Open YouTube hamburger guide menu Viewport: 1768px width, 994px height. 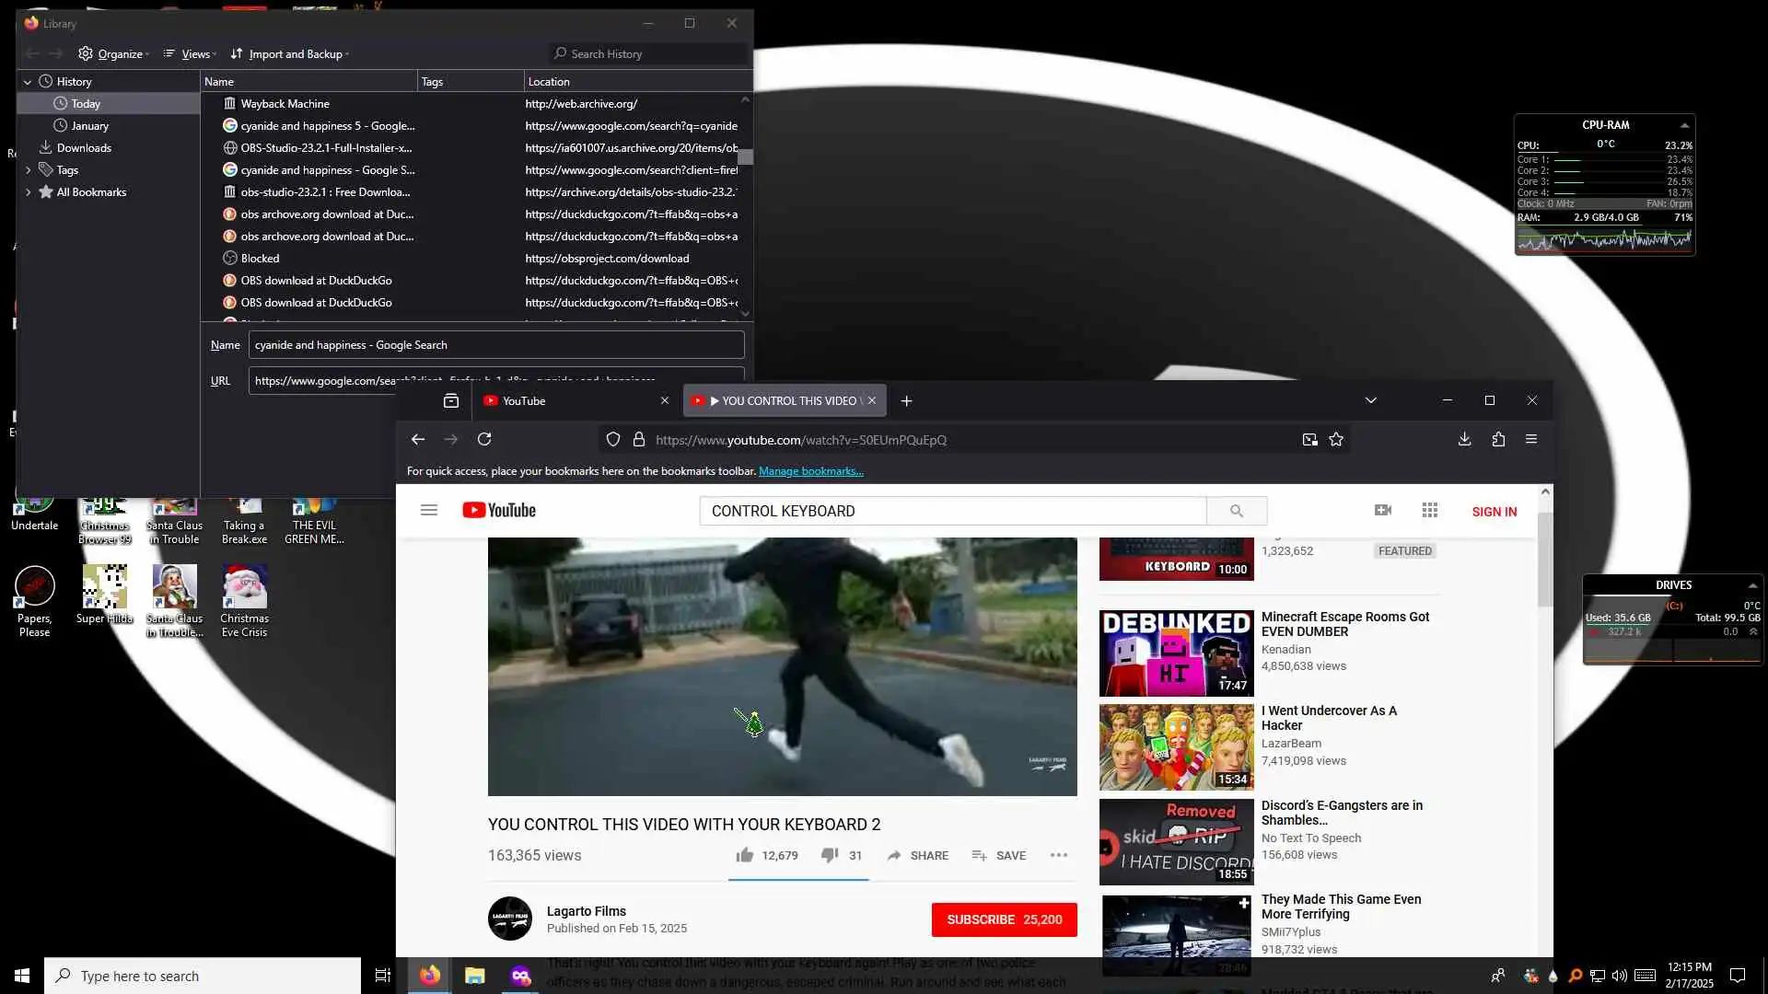click(x=429, y=510)
